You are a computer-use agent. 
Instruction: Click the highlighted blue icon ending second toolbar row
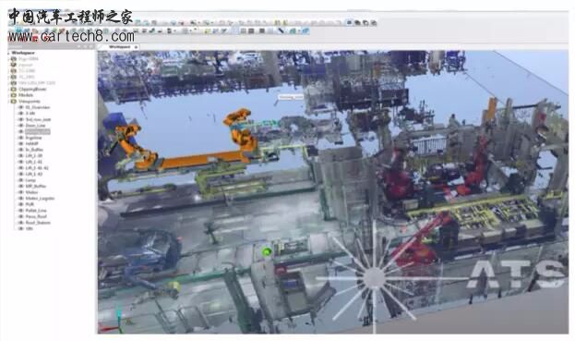[x=305, y=31]
